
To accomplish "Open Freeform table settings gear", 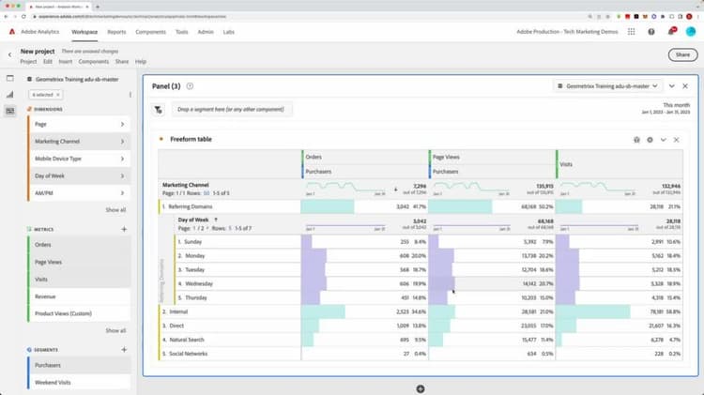I will [x=650, y=140].
